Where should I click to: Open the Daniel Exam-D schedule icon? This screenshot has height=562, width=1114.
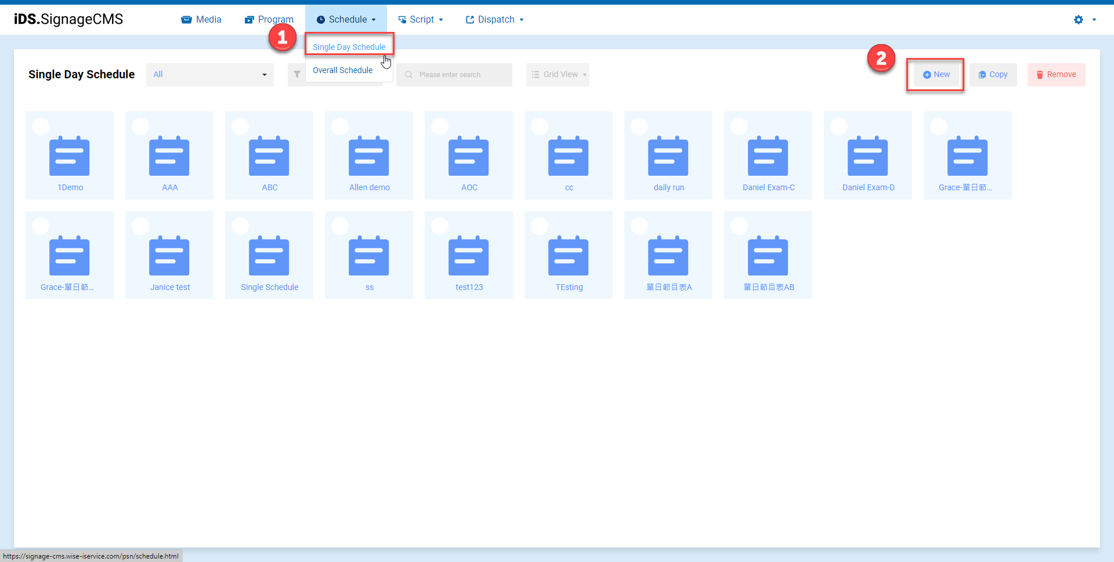click(x=868, y=156)
